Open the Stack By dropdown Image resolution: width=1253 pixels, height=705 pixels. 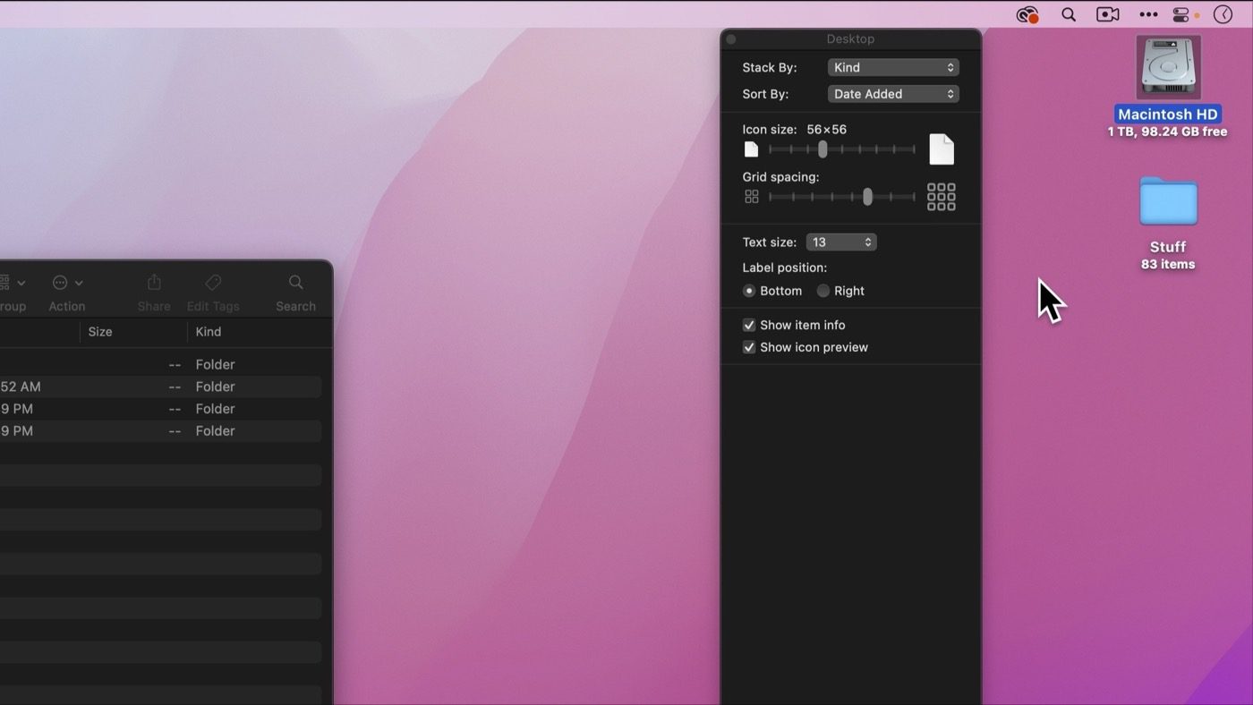pos(892,67)
